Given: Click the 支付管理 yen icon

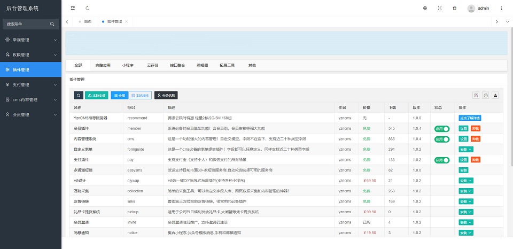Looking at the screenshot, I should pos(7,85).
